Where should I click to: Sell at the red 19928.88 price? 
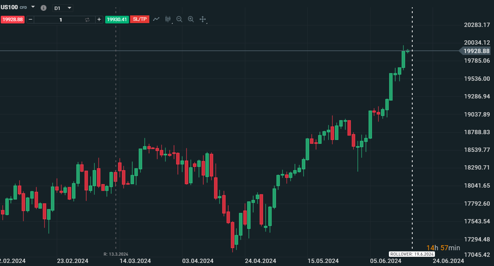tap(13, 20)
